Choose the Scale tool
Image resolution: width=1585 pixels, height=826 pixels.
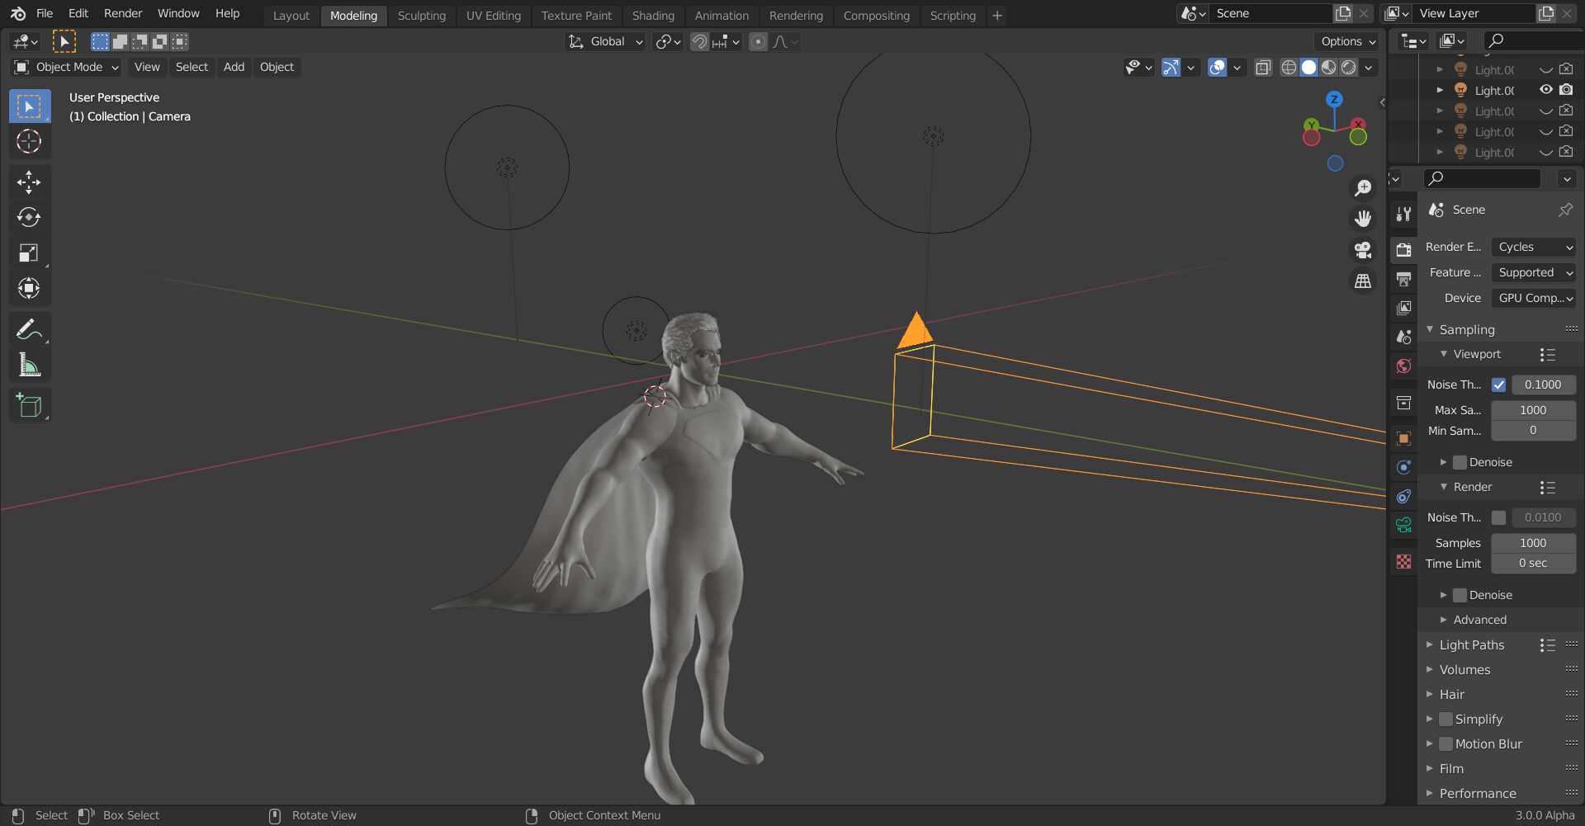pos(29,253)
